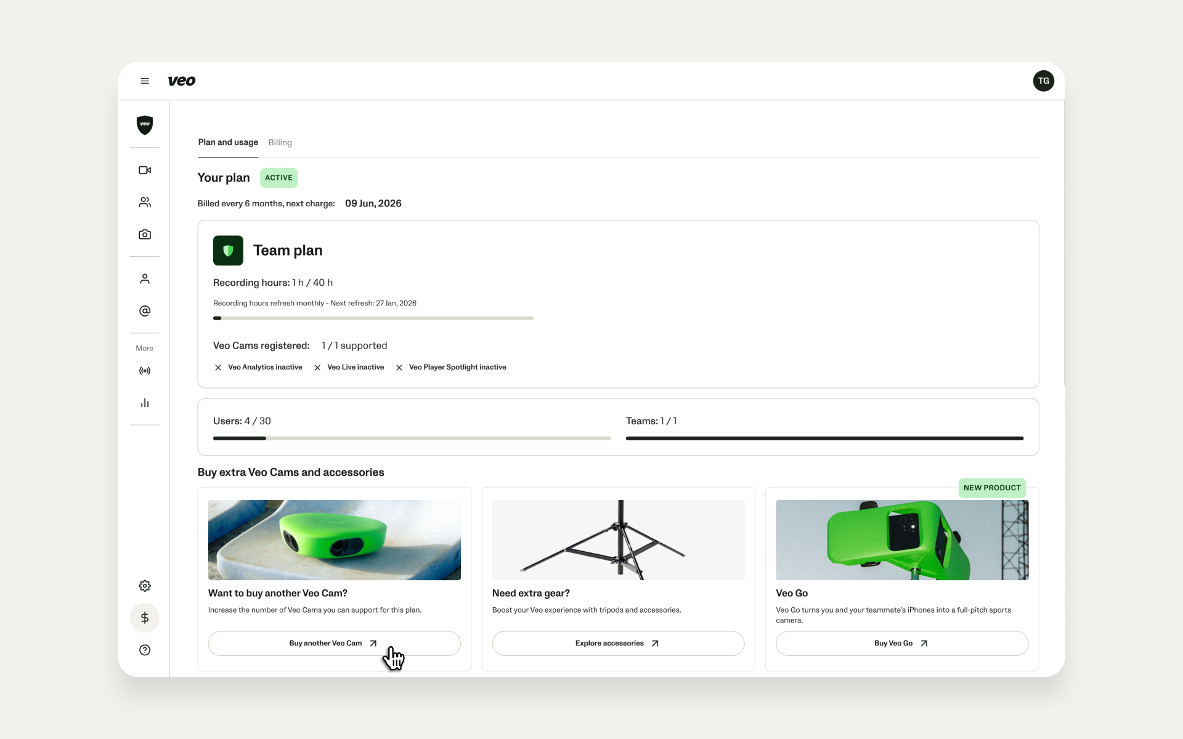The image size is (1183, 739).
Task: Click the Recording hours progress bar
Action: click(373, 318)
